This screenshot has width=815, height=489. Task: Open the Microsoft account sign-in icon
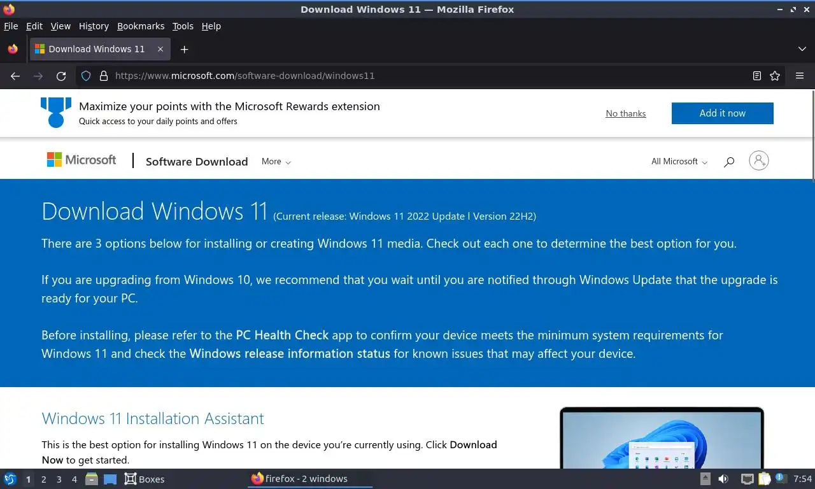pos(759,160)
